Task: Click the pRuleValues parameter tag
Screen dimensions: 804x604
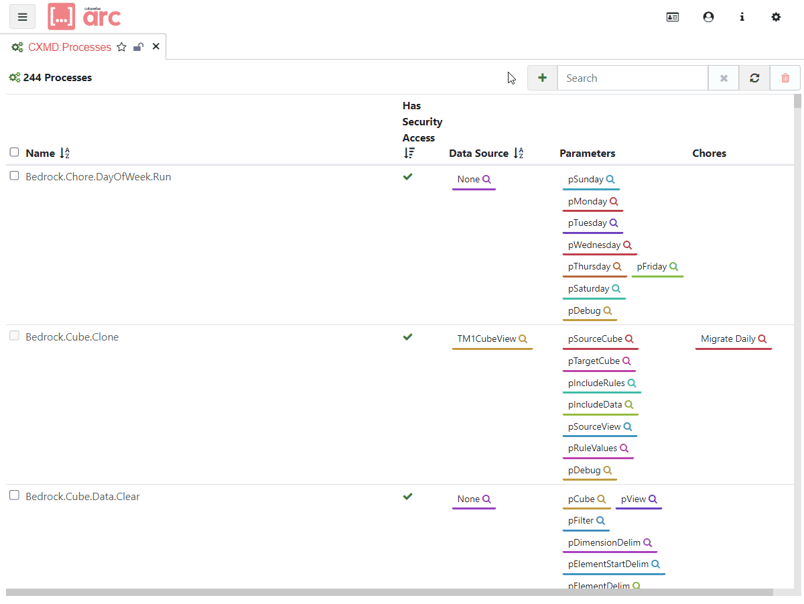Action: click(598, 448)
